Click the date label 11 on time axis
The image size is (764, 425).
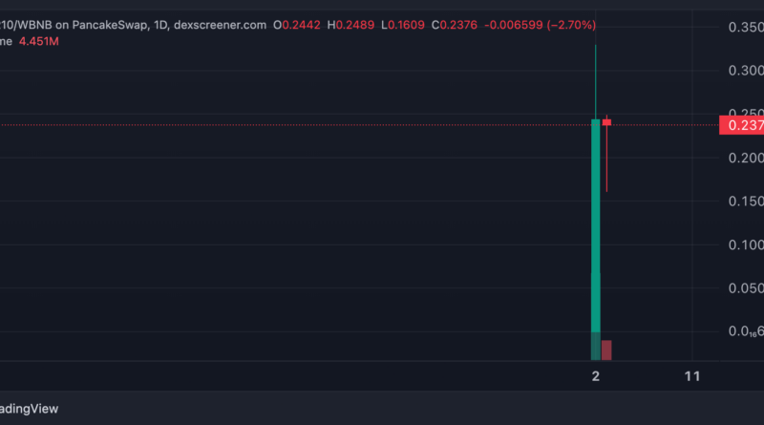click(693, 376)
